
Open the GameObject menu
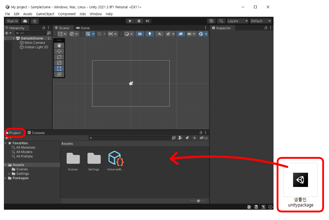[45, 14]
